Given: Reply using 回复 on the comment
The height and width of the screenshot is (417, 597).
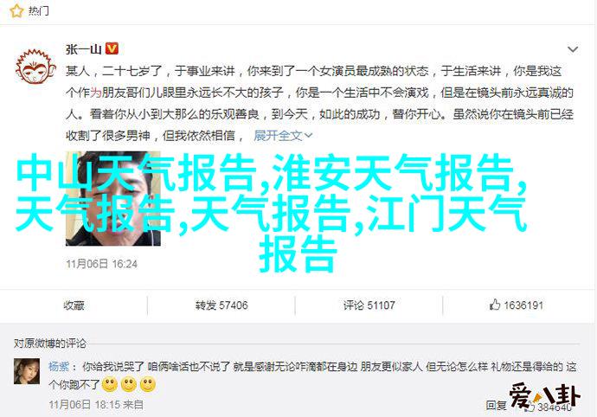Looking at the screenshot, I should [496, 405].
